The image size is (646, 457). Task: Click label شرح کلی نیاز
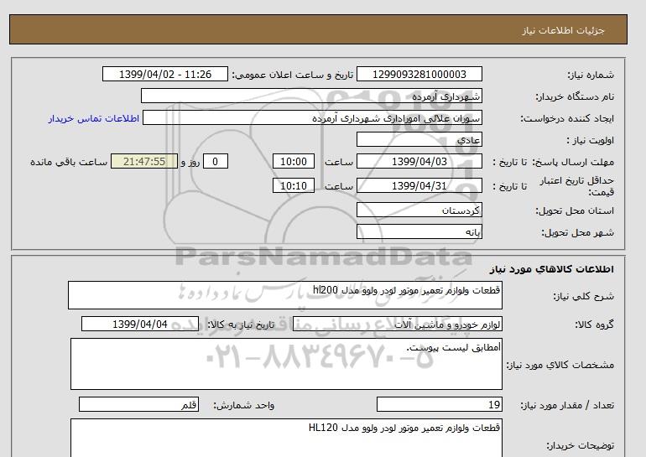tap(583, 296)
